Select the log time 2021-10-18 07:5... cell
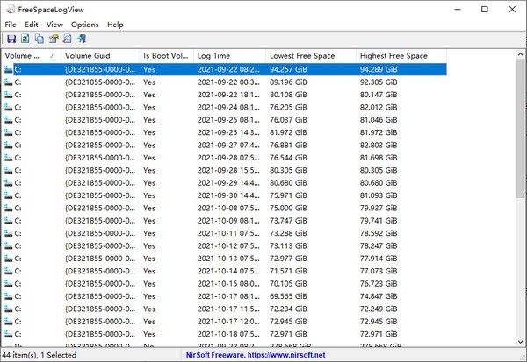This screenshot has height=362, width=527. pos(228,334)
